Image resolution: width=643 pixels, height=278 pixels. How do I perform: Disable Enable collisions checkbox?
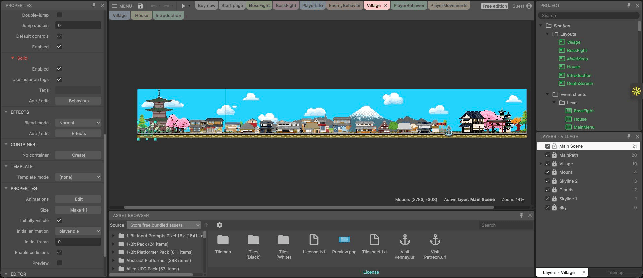59,252
